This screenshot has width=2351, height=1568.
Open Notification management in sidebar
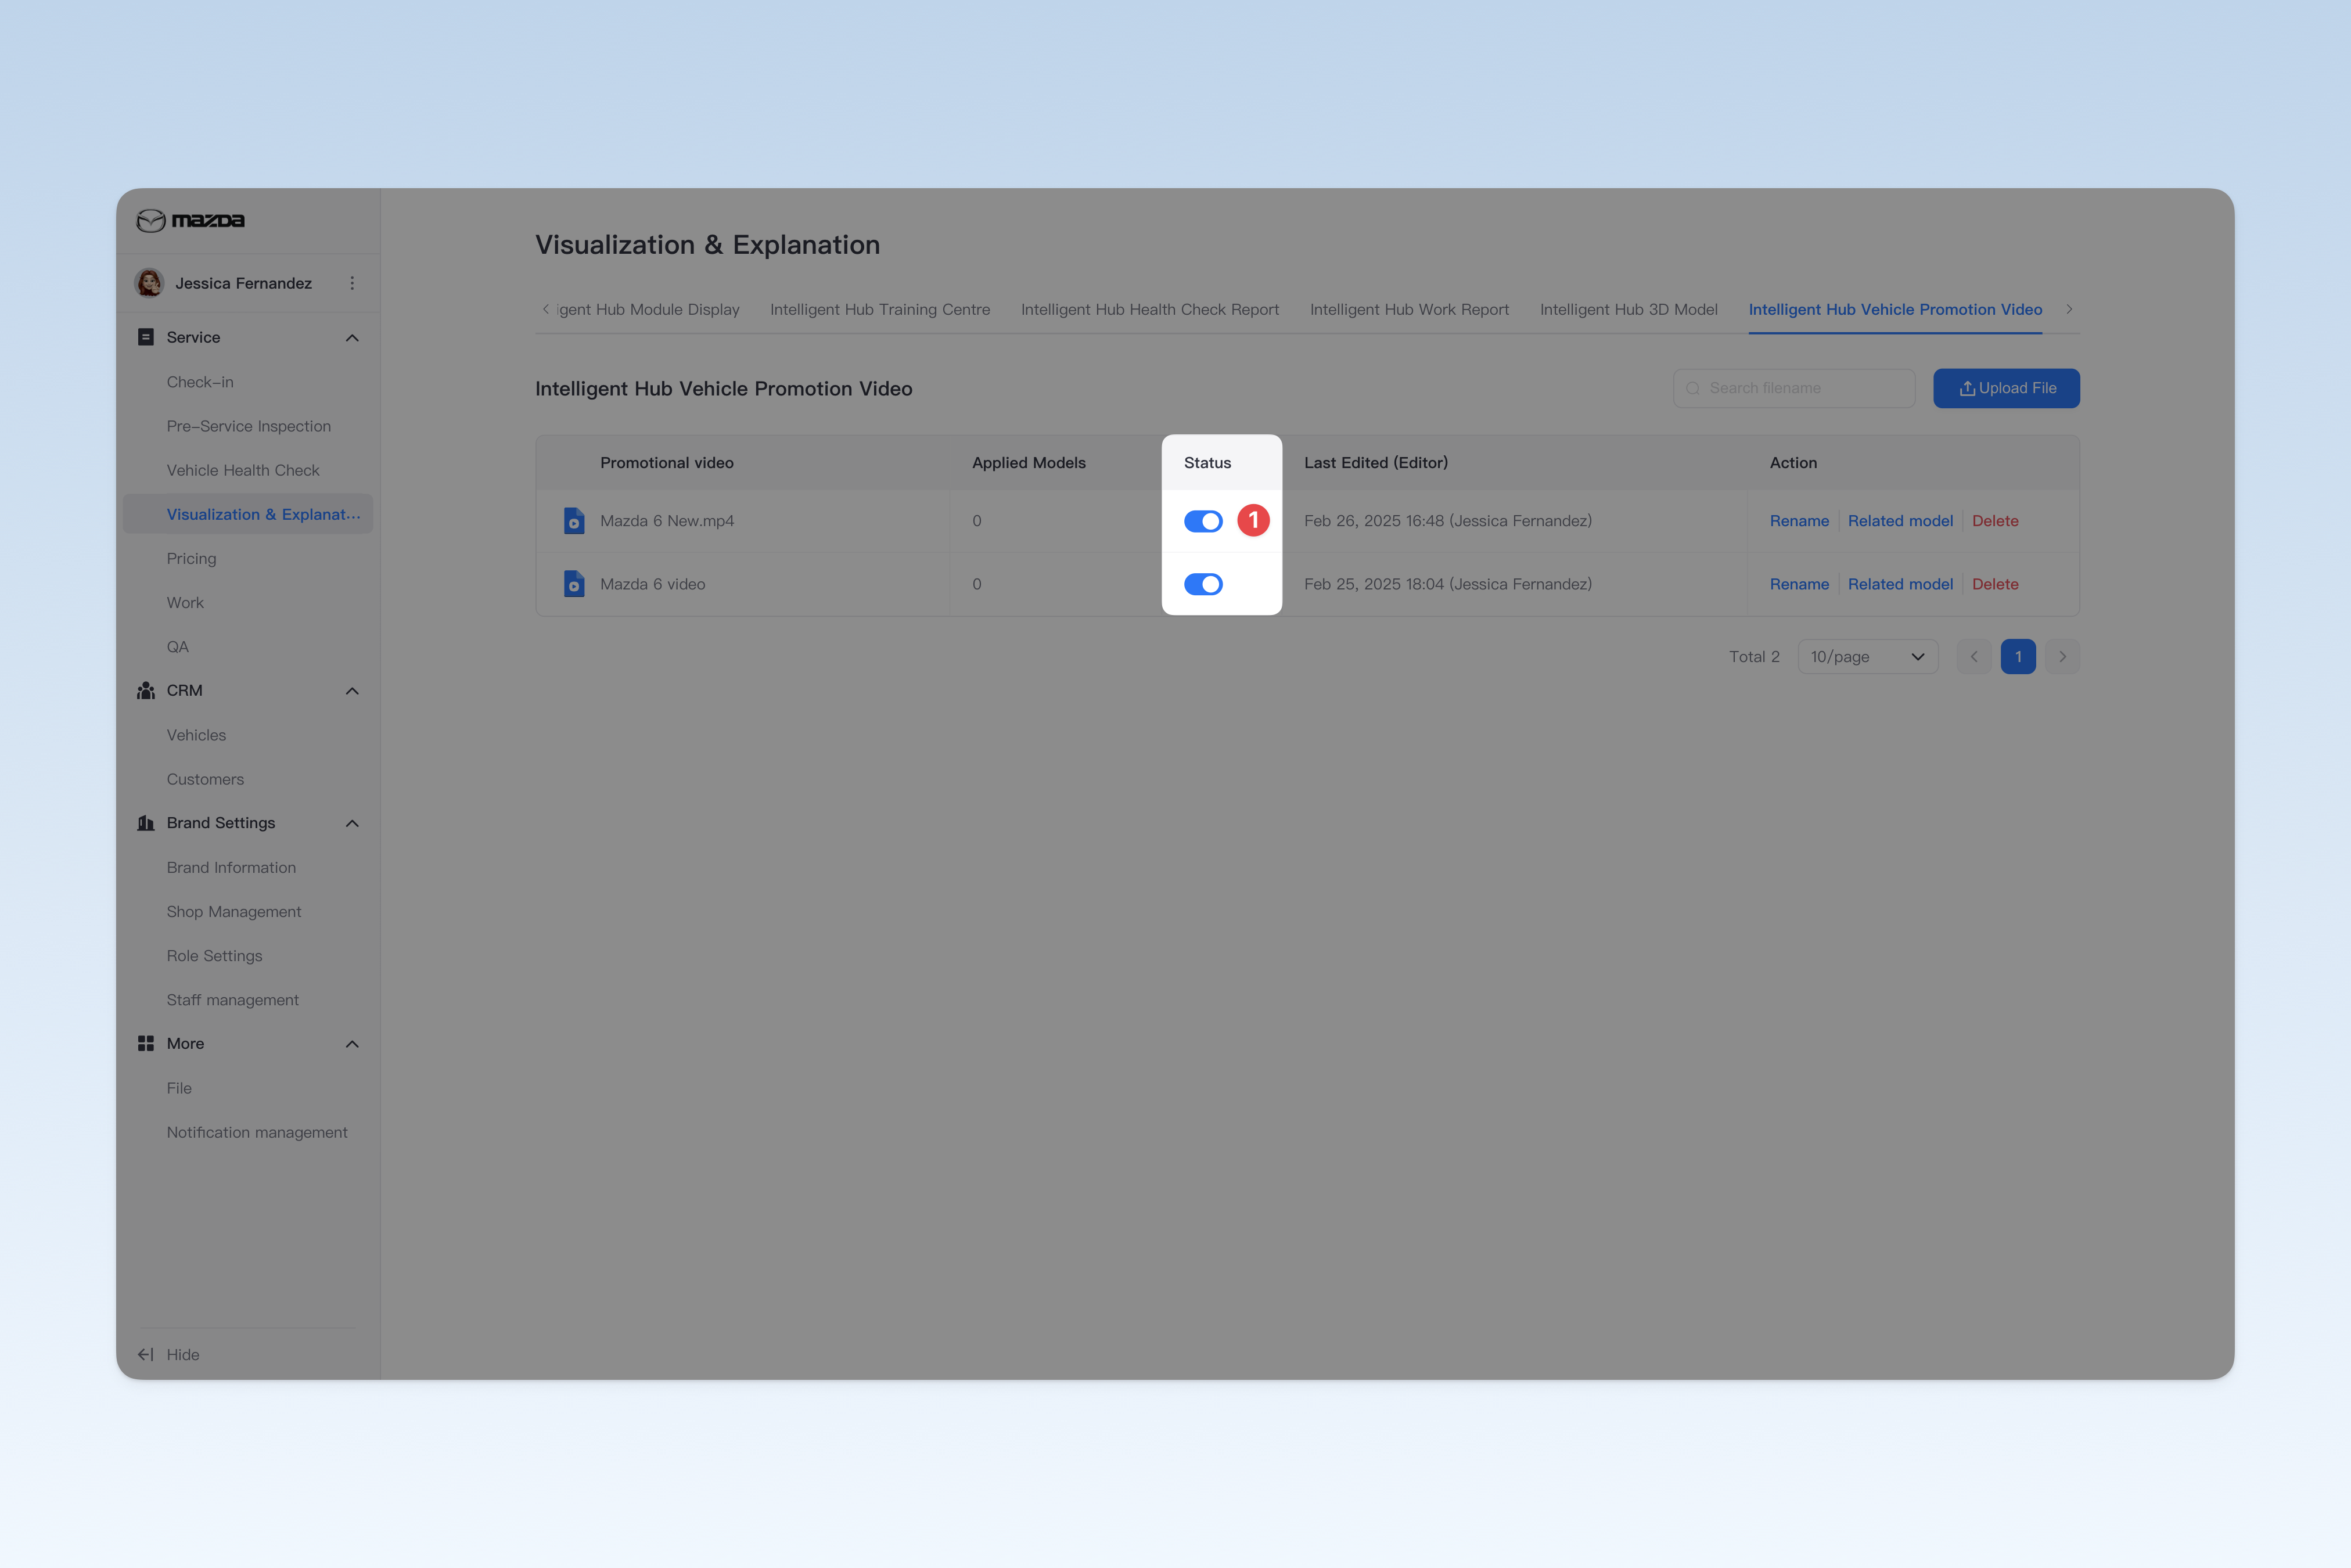click(x=257, y=1132)
